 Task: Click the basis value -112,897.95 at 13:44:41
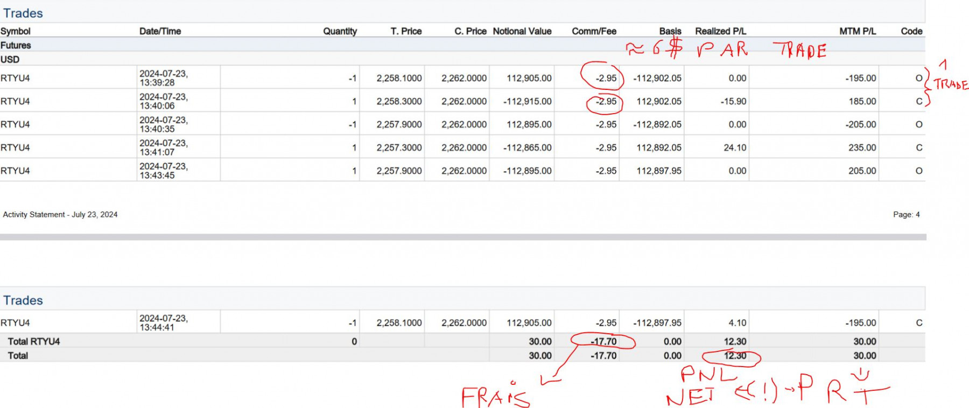point(657,323)
